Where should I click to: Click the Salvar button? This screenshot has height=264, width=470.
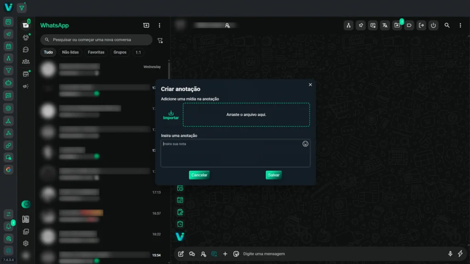pyautogui.click(x=274, y=175)
